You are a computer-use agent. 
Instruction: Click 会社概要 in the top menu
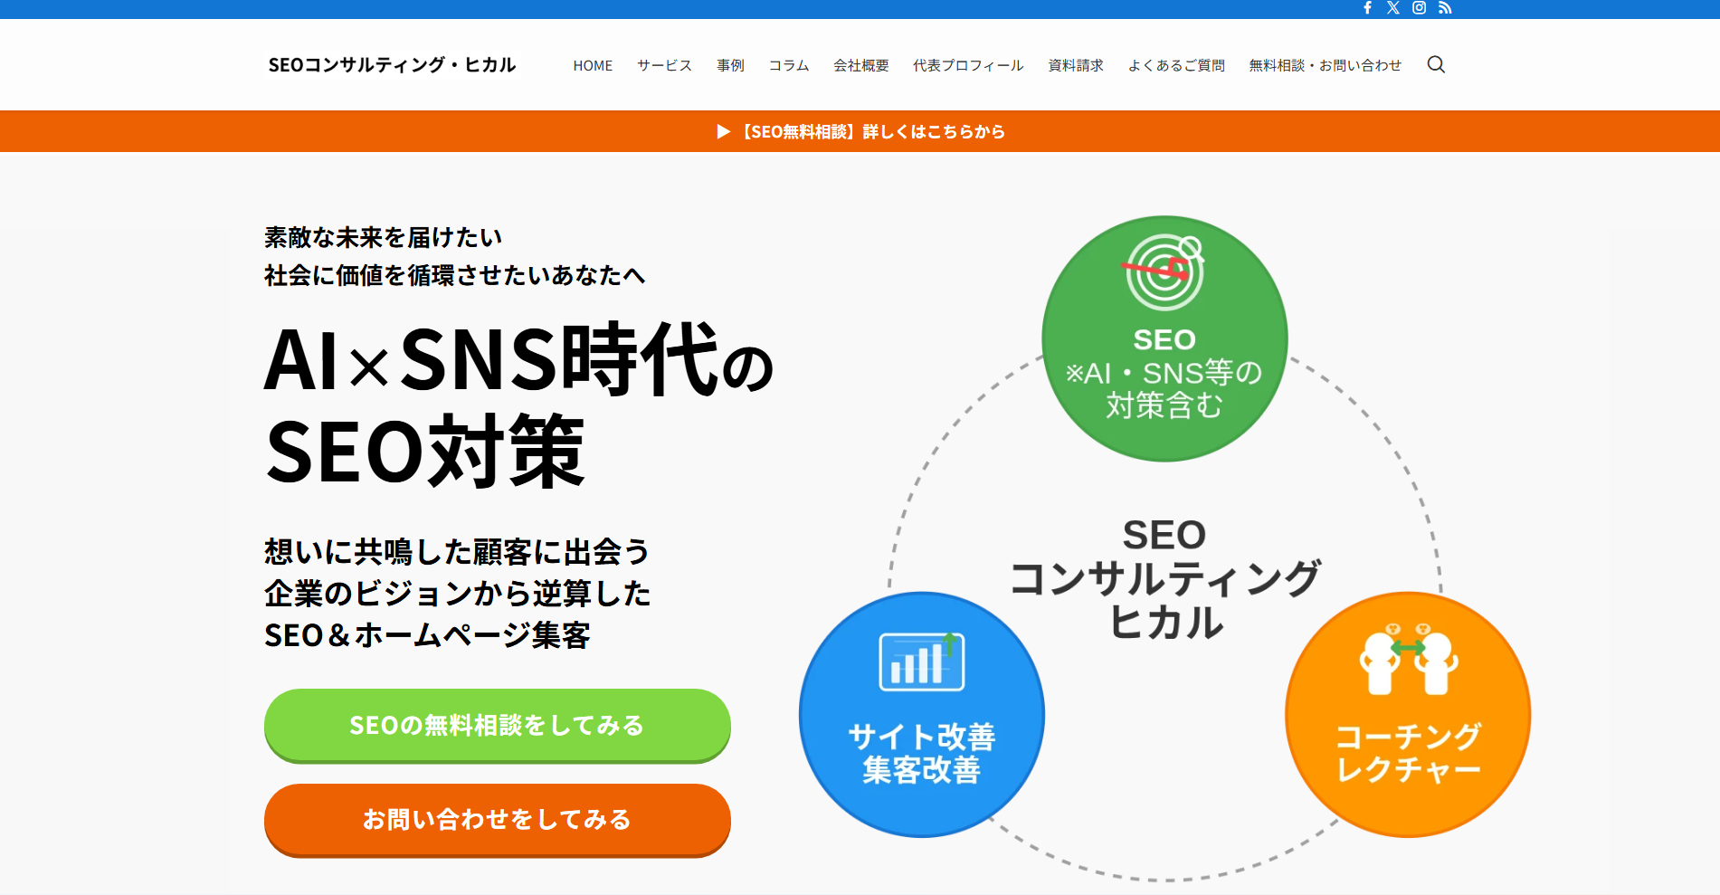(860, 64)
